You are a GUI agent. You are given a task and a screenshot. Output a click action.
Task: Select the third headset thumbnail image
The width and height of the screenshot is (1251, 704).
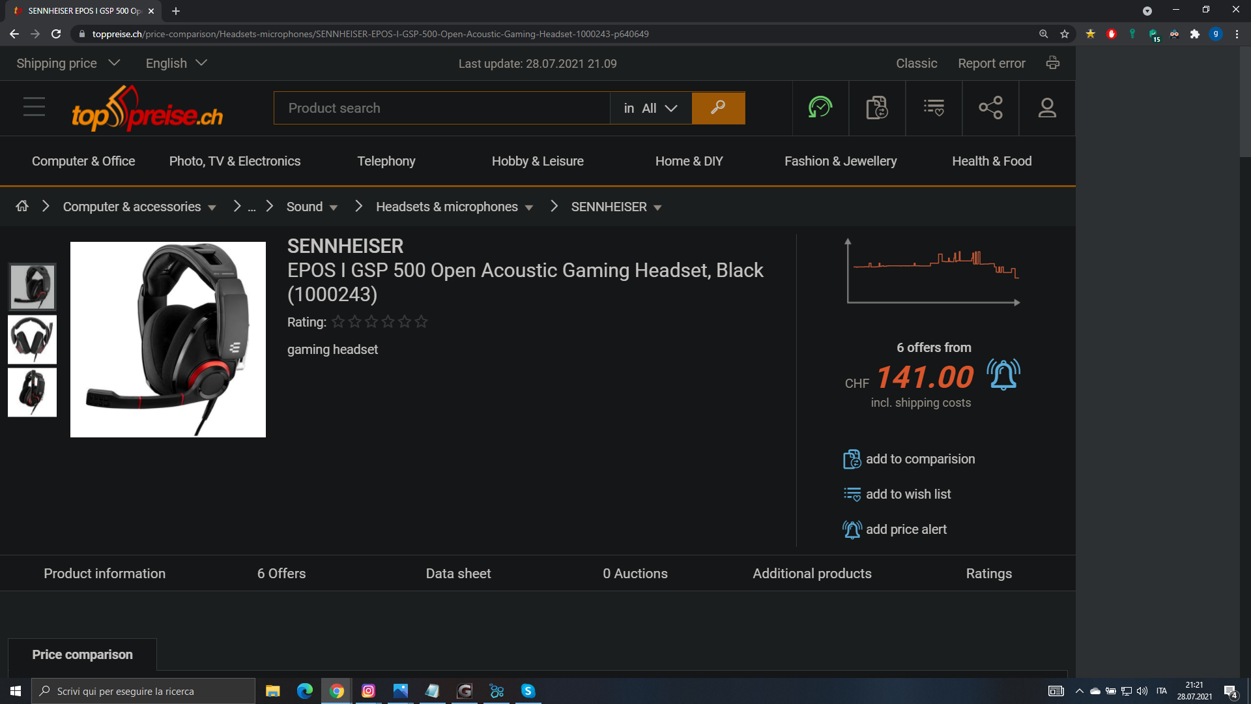(32, 392)
